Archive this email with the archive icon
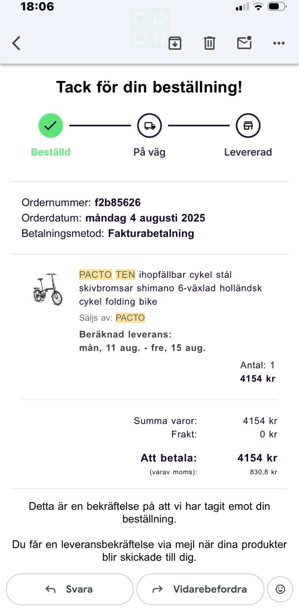This screenshot has width=299, height=611. coord(175,43)
